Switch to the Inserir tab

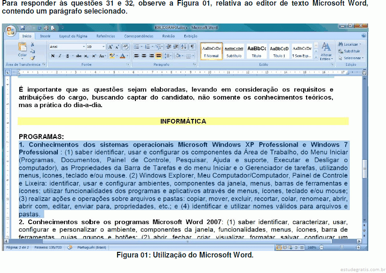[45, 36]
